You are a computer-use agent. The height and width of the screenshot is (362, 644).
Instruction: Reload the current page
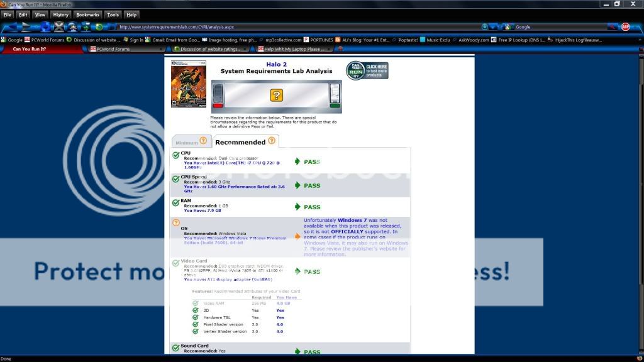(x=45, y=27)
